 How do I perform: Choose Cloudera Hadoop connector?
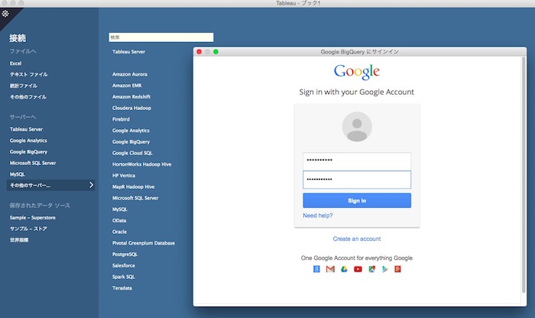coord(131,108)
